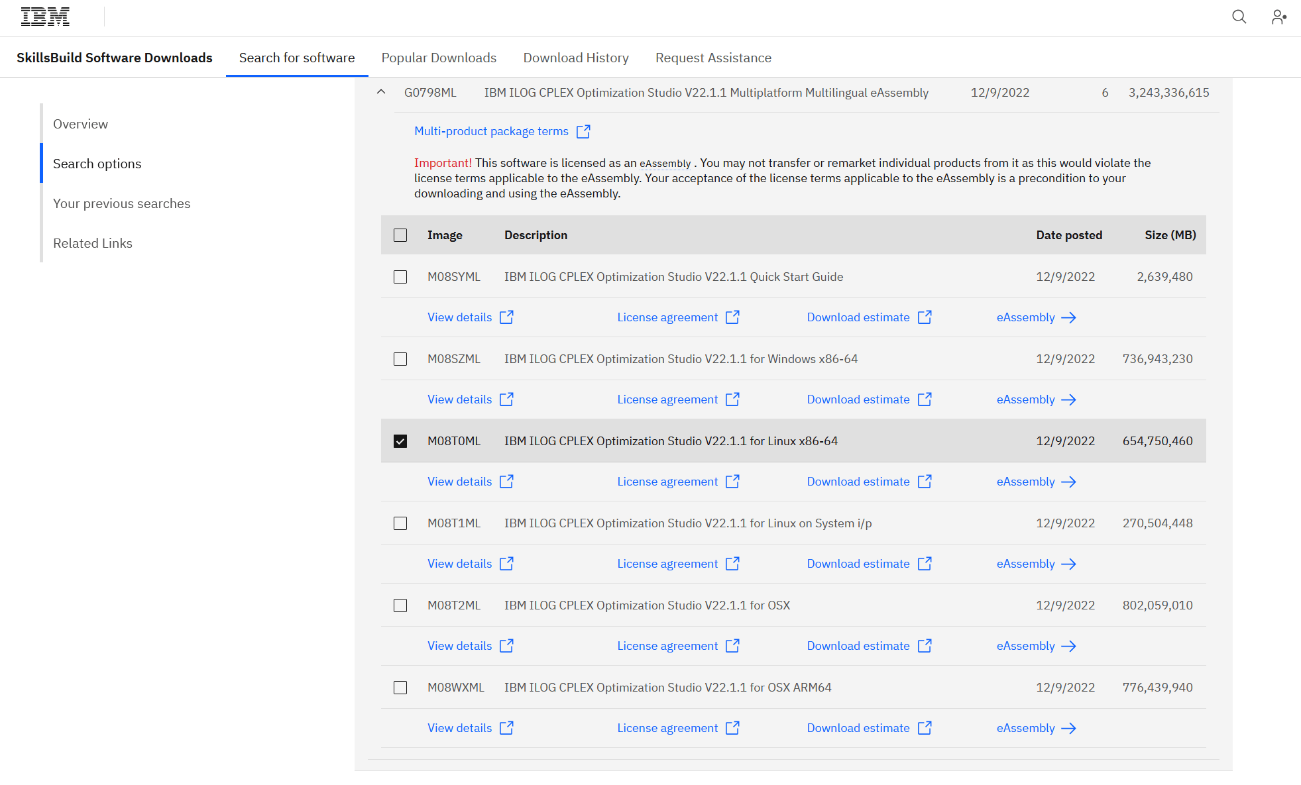Uncheck the M08T0ML Linux x86-64 checkbox
This screenshot has width=1301, height=785.
coord(400,441)
